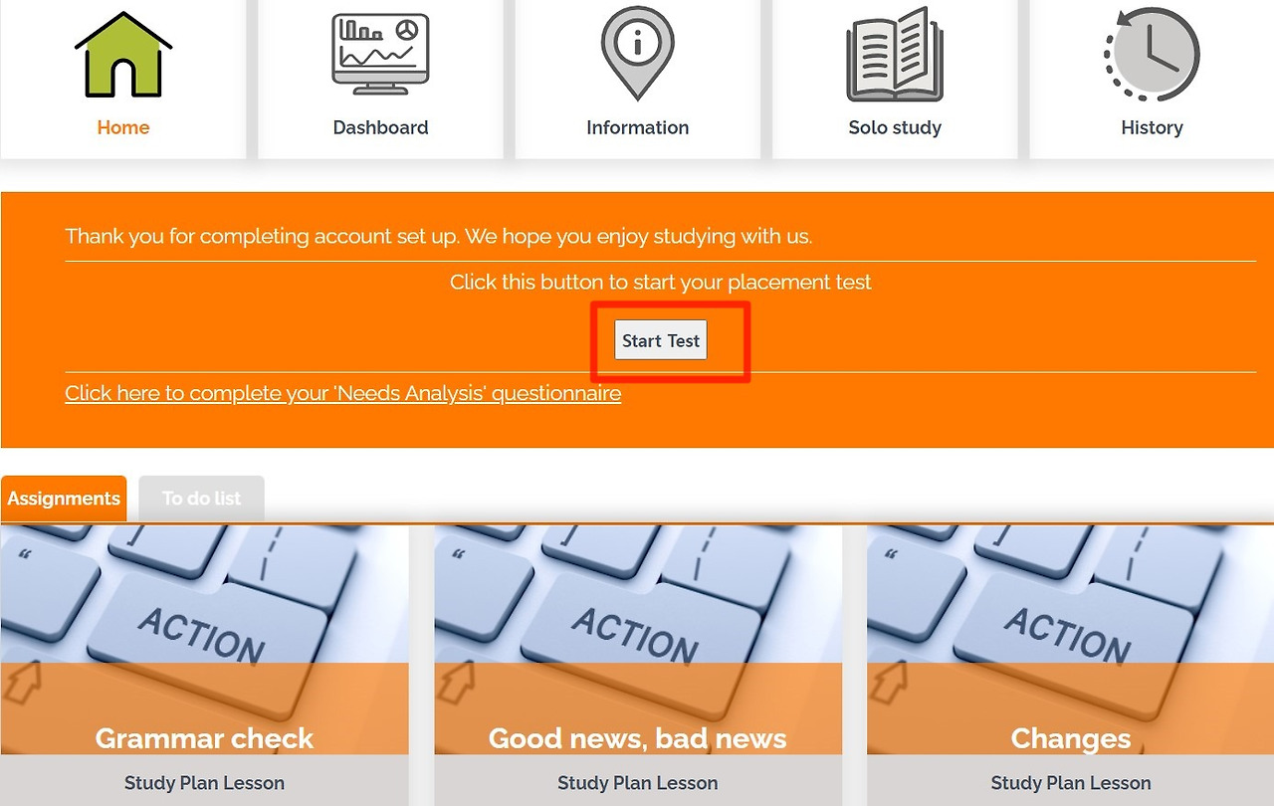Select the History nav label

click(x=1152, y=127)
